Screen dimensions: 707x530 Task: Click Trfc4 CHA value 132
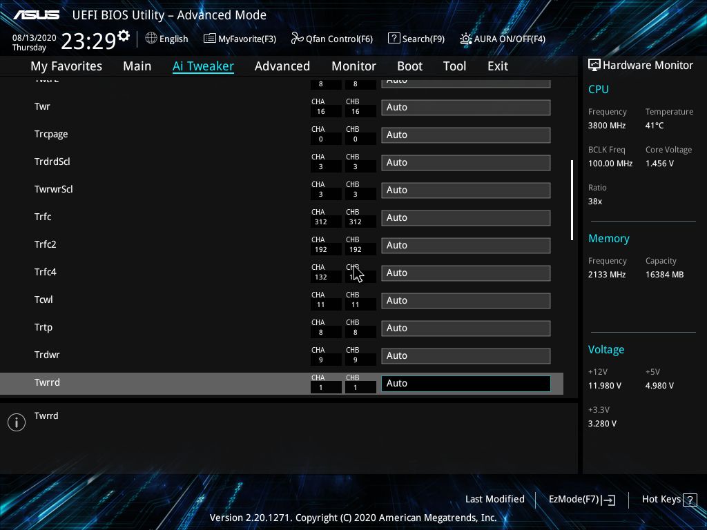tap(321, 277)
